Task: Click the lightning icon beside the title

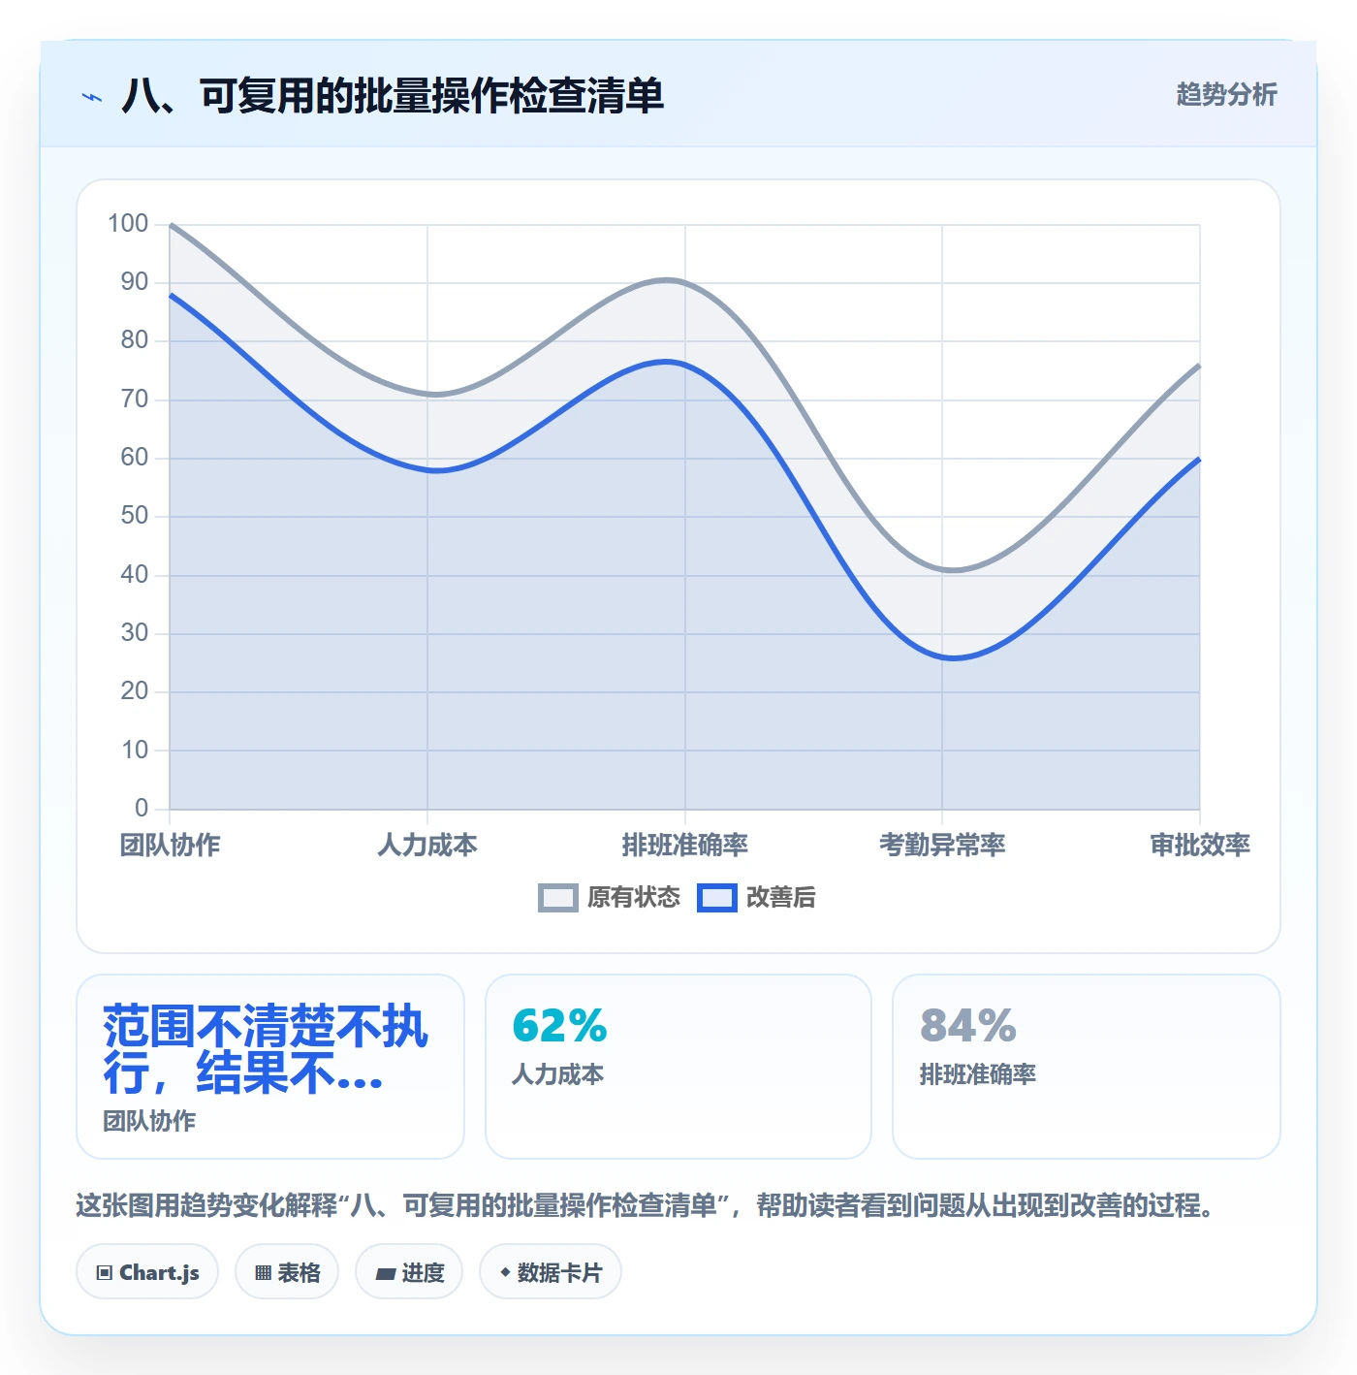Action: pos(92,97)
